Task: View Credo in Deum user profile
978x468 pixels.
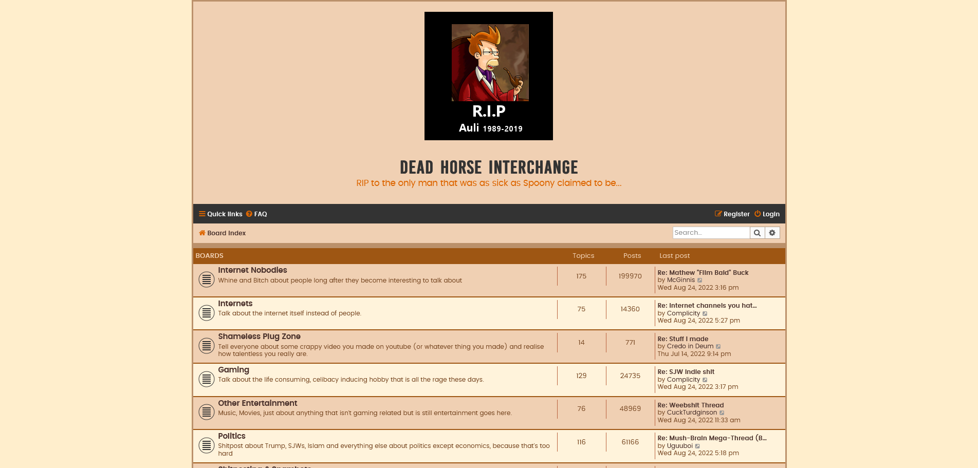Action: coord(690,346)
